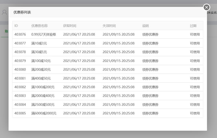Select the partially hidden green tab
This screenshot has width=217, height=138.
click(x=6, y=31)
